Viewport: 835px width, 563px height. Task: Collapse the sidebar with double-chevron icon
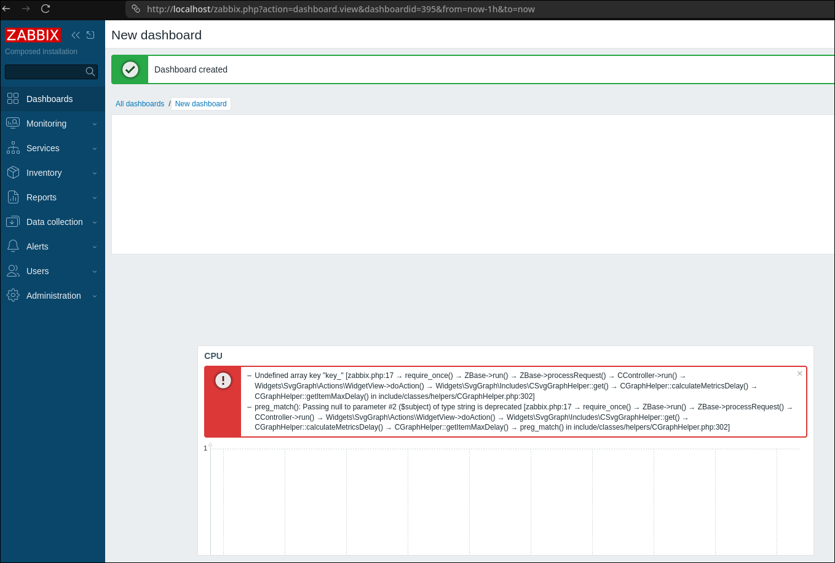[x=76, y=35]
